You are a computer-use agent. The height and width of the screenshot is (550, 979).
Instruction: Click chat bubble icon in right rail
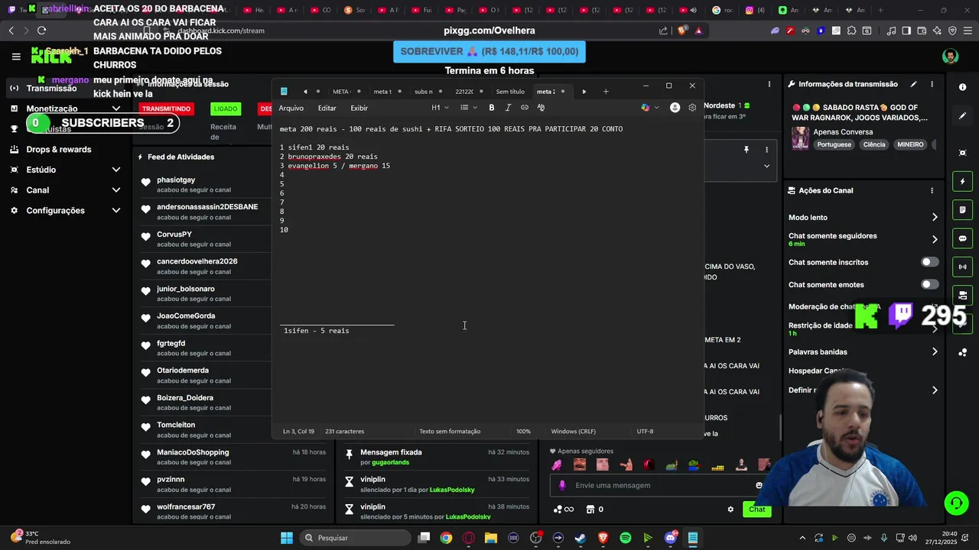coord(962,238)
